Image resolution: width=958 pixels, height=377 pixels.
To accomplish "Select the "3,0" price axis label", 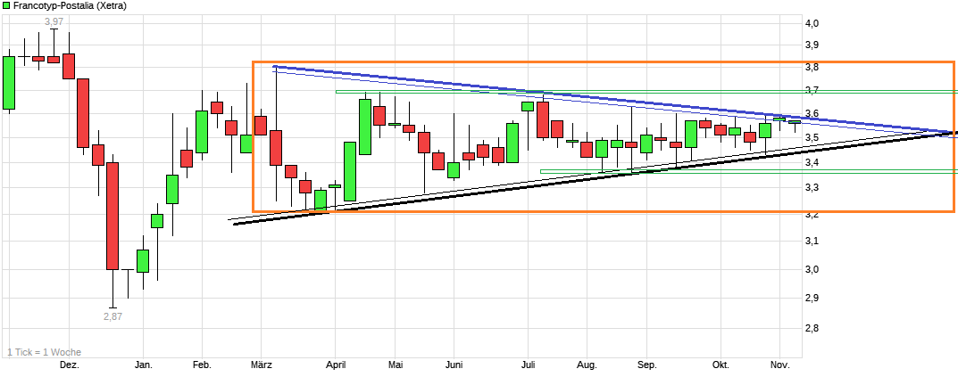I will 812,269.
